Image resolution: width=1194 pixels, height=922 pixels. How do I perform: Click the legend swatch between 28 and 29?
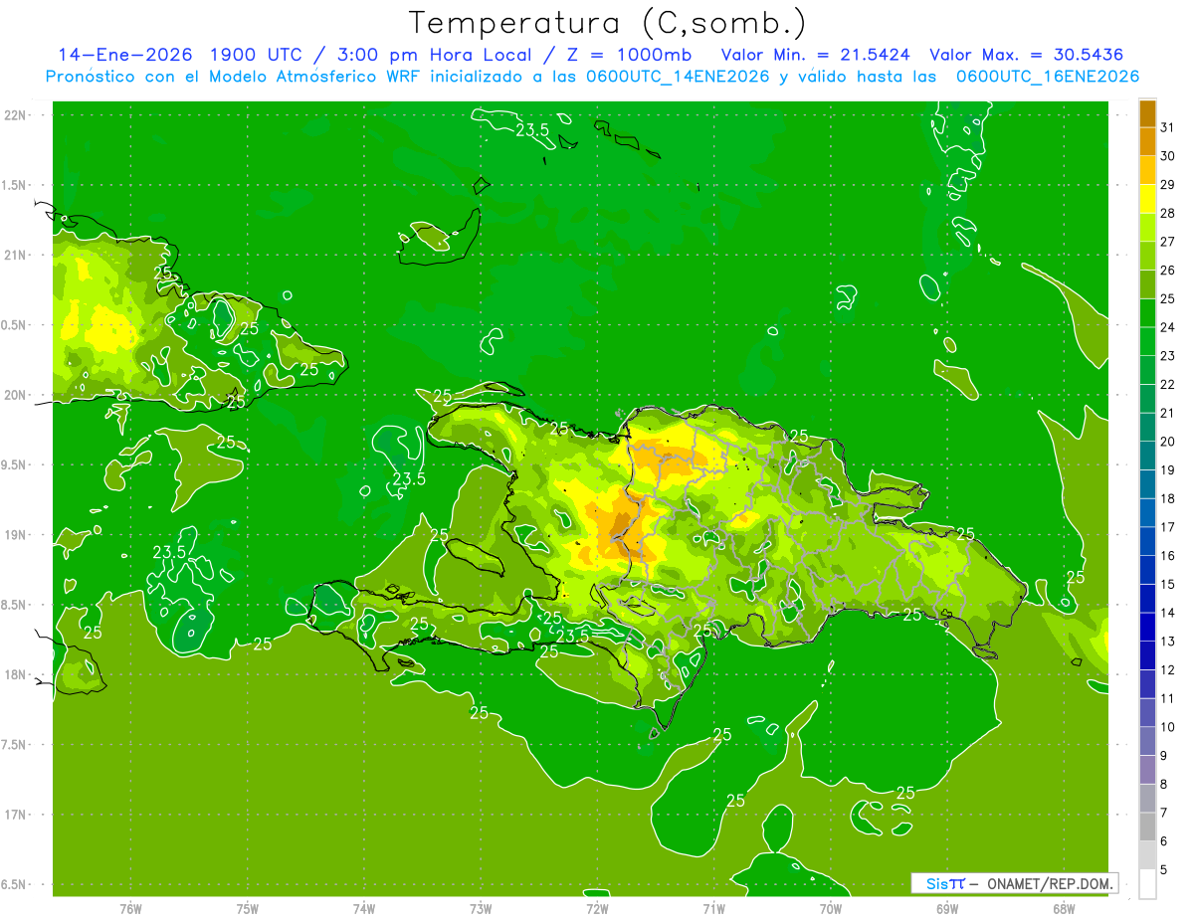(x=1147, y=199)
